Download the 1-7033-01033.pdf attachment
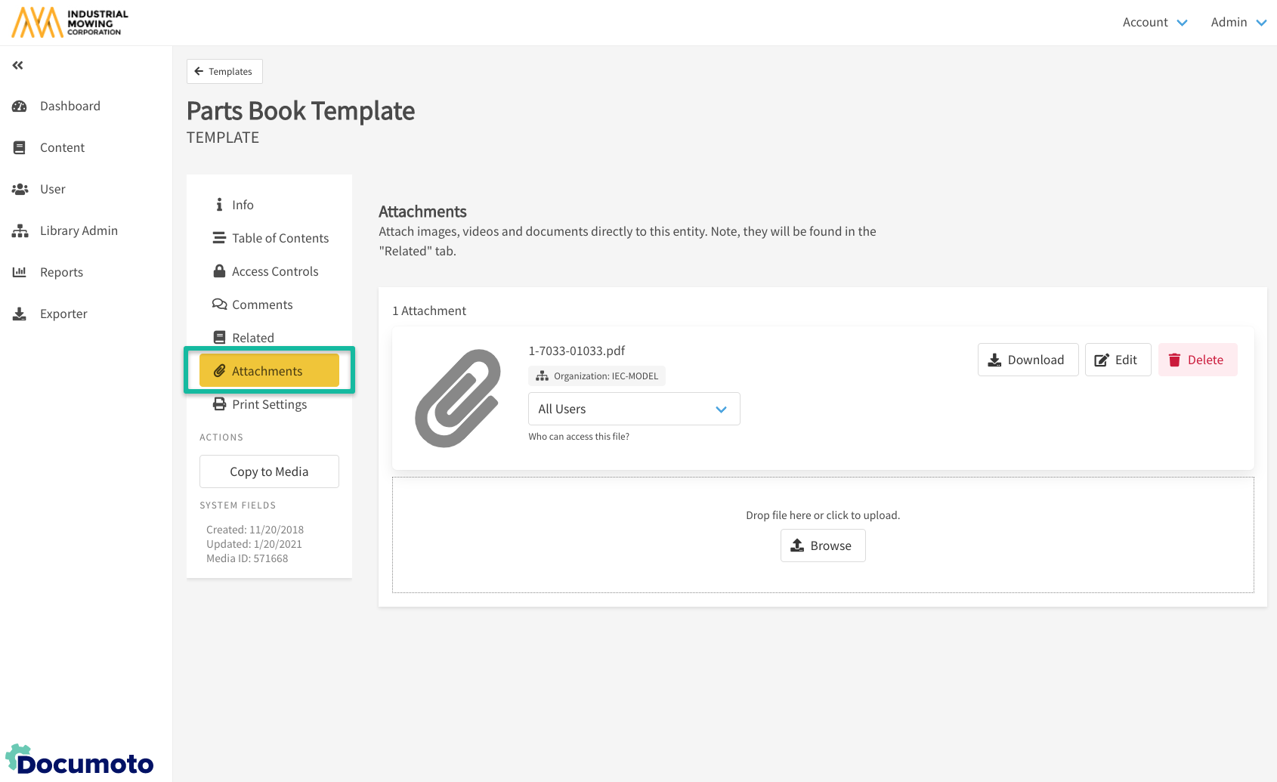 pyautogui.click(x=1028, y=360)
